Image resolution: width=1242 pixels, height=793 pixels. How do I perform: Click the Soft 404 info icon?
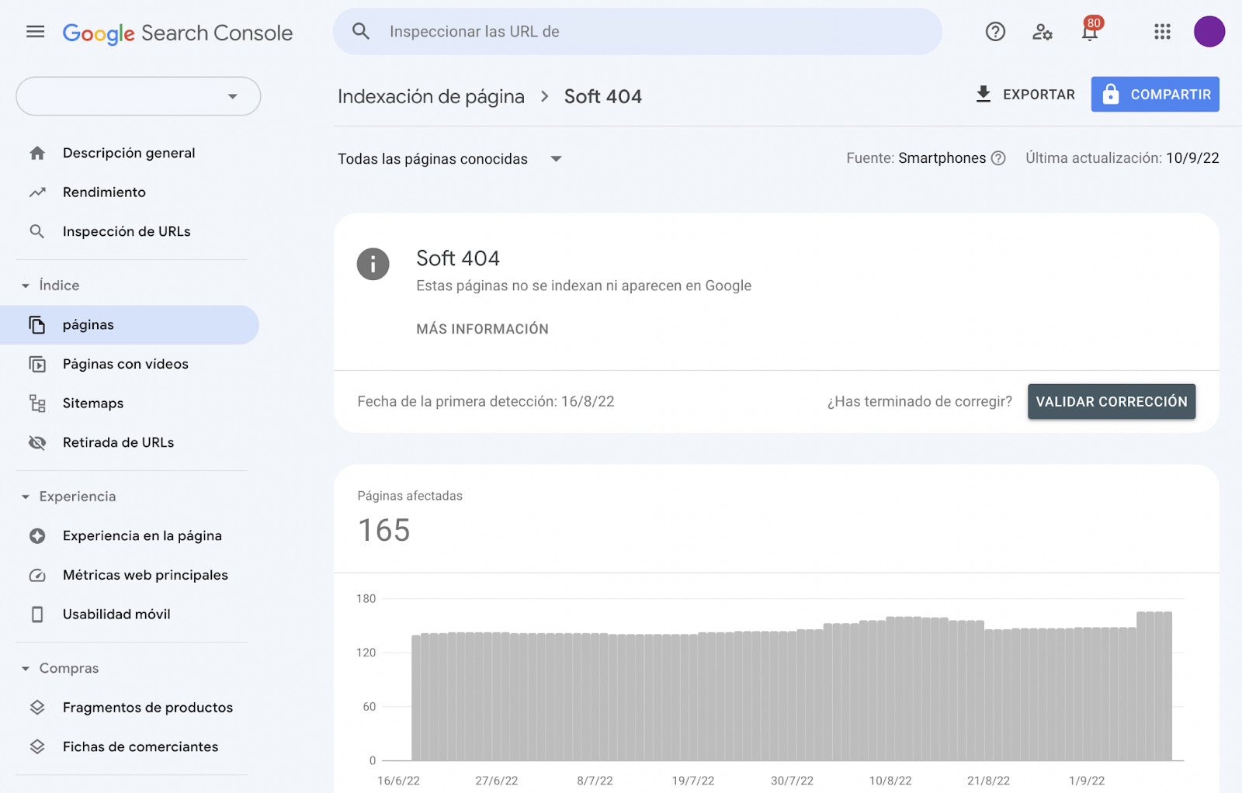pos(373,265)
